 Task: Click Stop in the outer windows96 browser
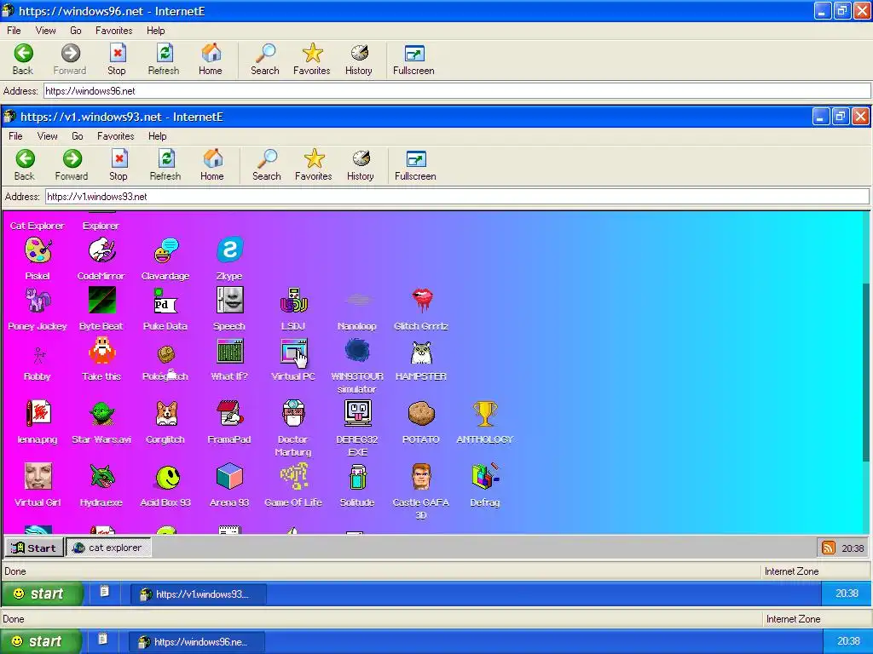point(116,60)
